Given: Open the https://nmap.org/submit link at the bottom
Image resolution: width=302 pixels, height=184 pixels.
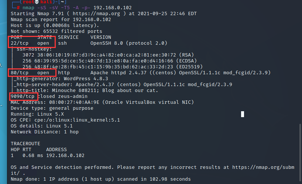Looking at the screenshot, I should [263, 167].
